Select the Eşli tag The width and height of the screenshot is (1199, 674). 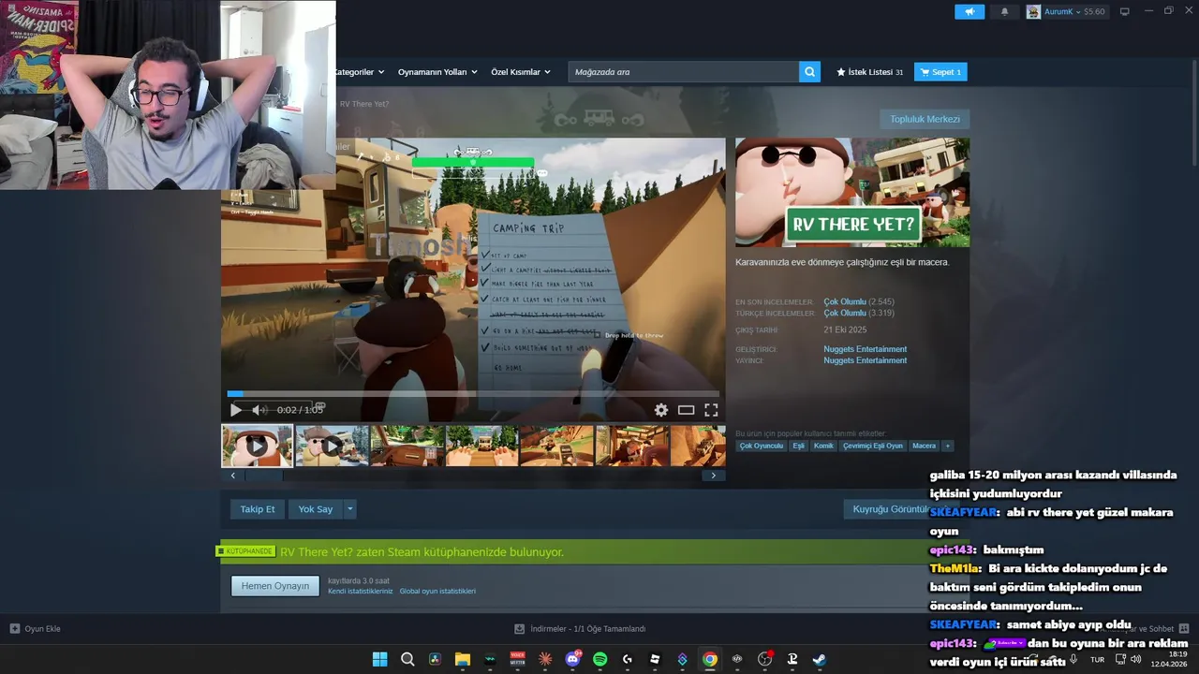coord(798,446)
